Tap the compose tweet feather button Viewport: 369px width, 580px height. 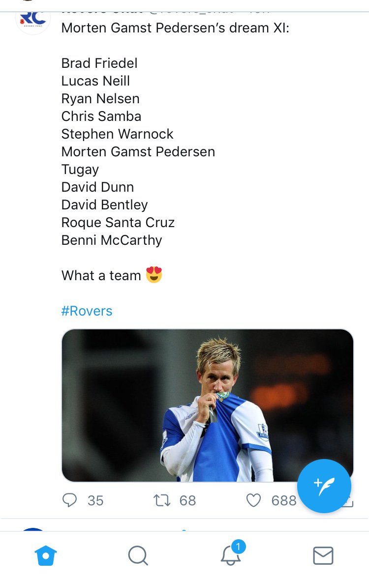[324, 486]
